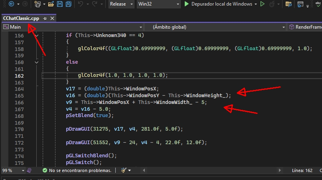
Task: Select the CChatClassic.cpp tab
Action: (x=21, y=18)
